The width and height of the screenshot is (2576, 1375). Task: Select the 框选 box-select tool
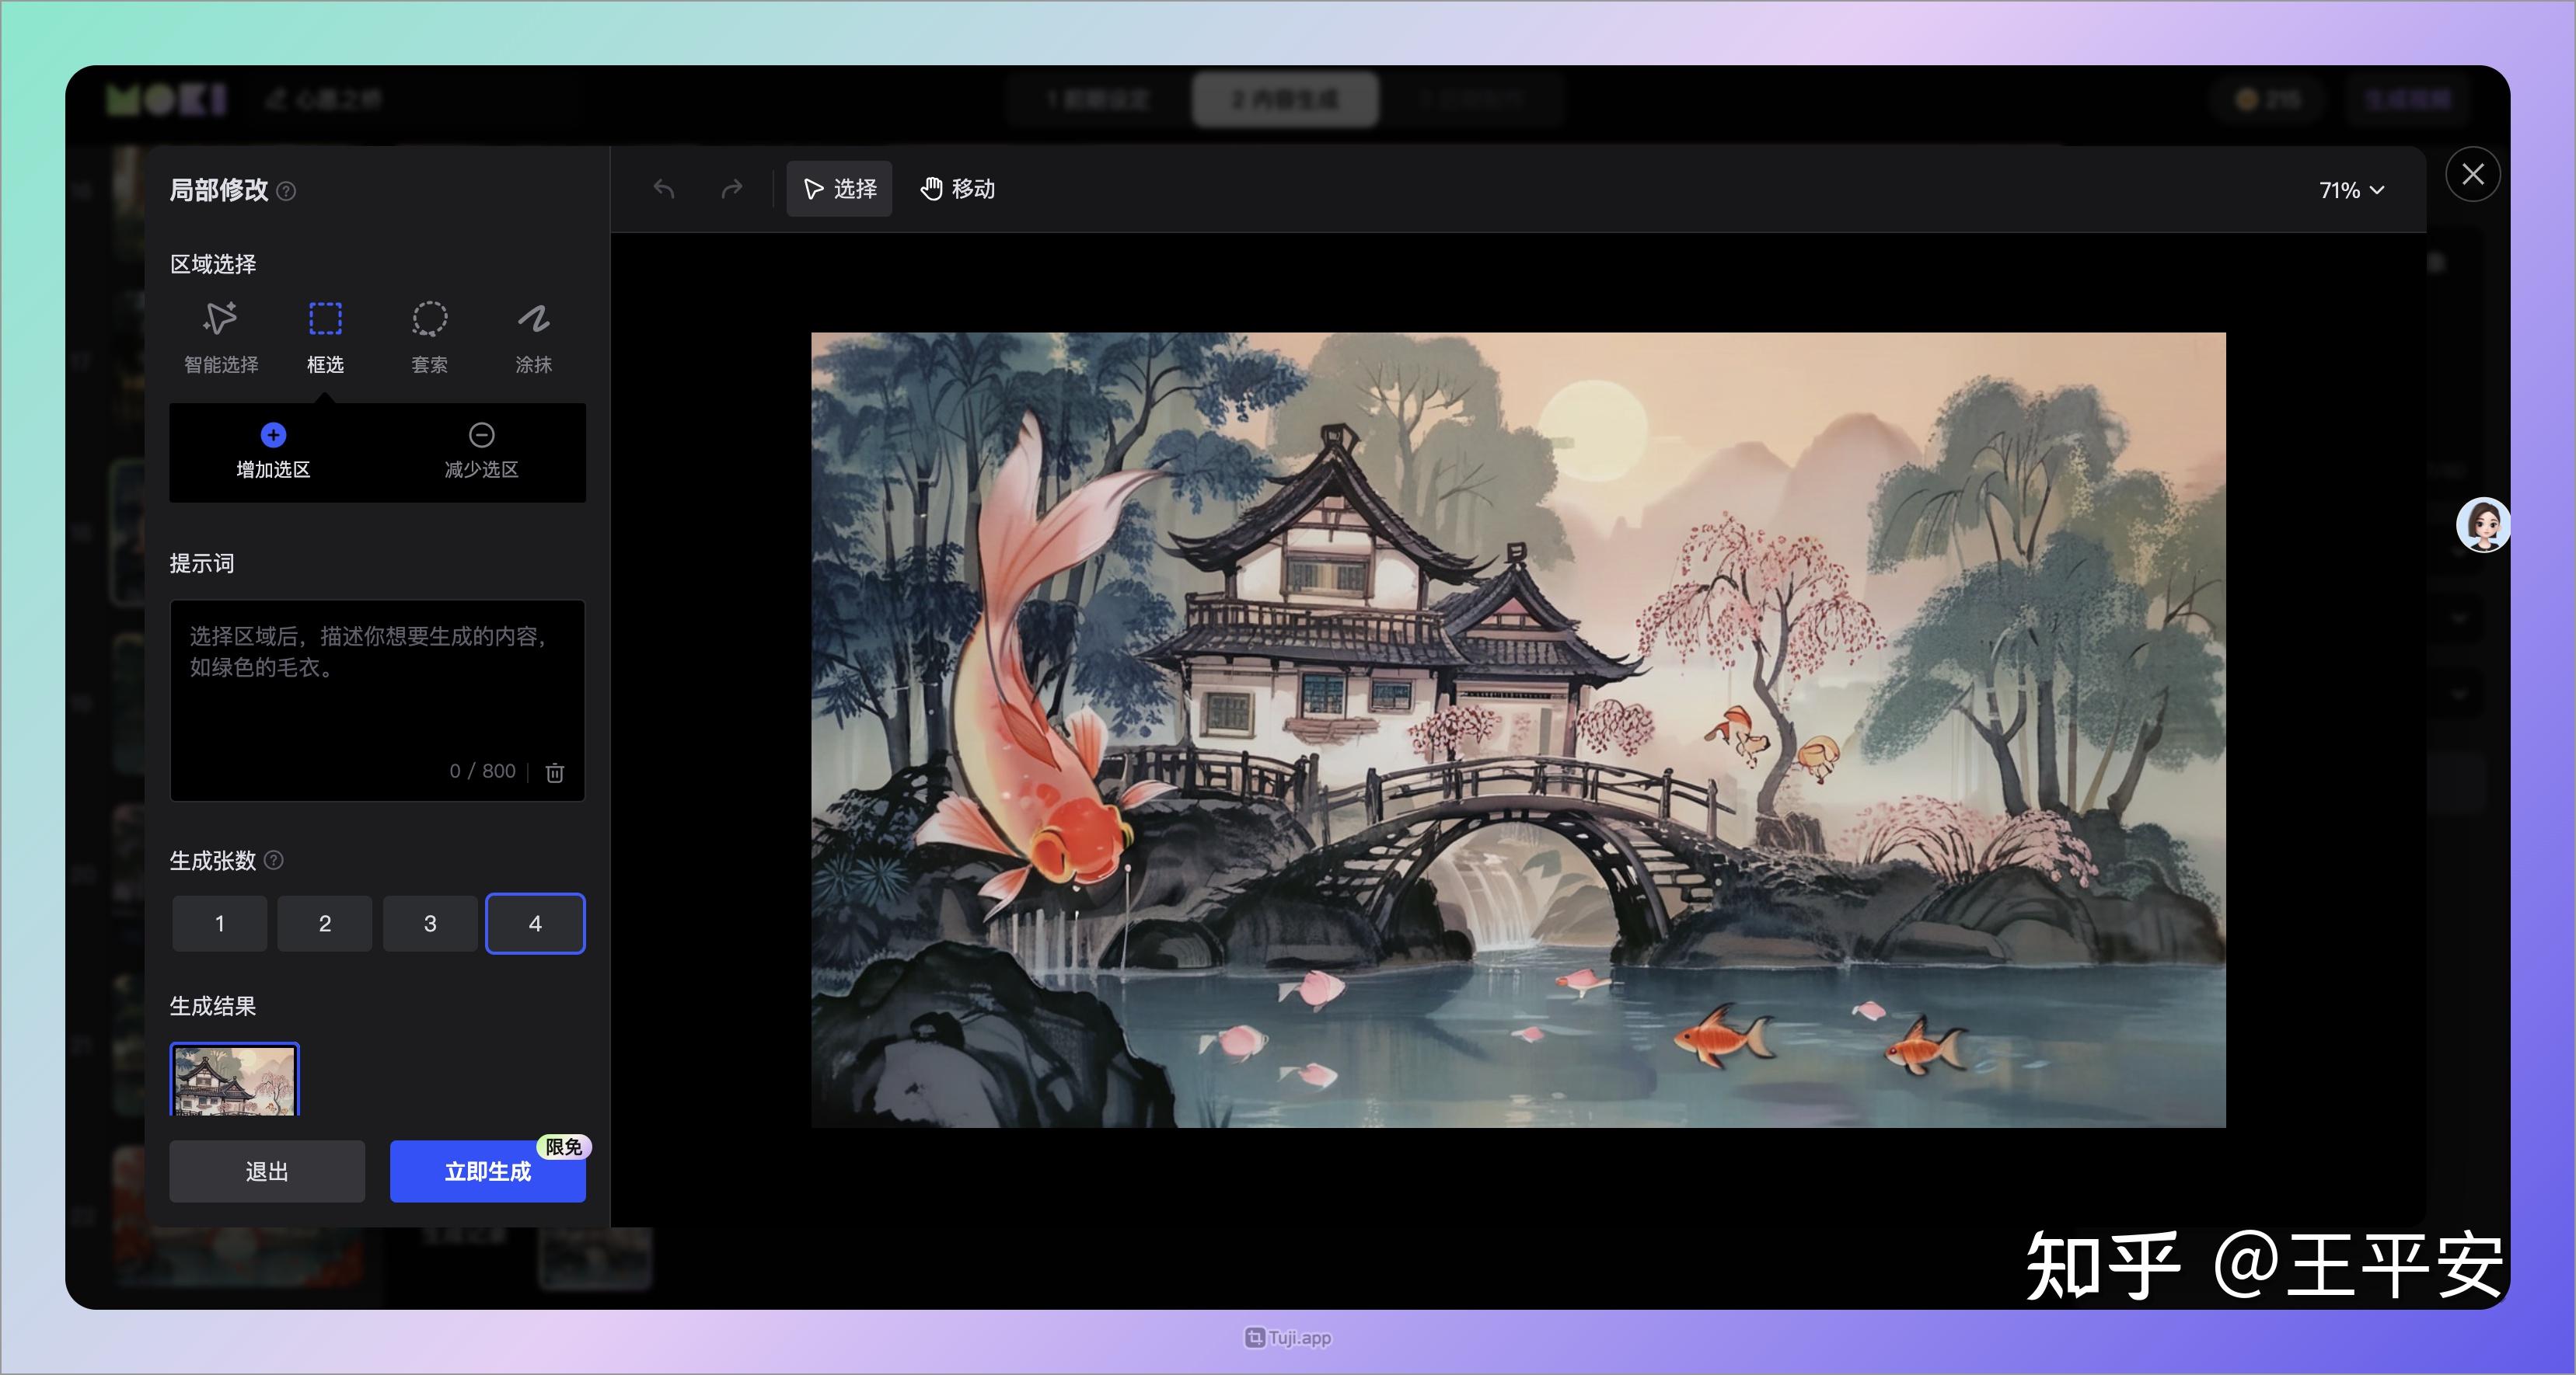click(x=325, y=335)
